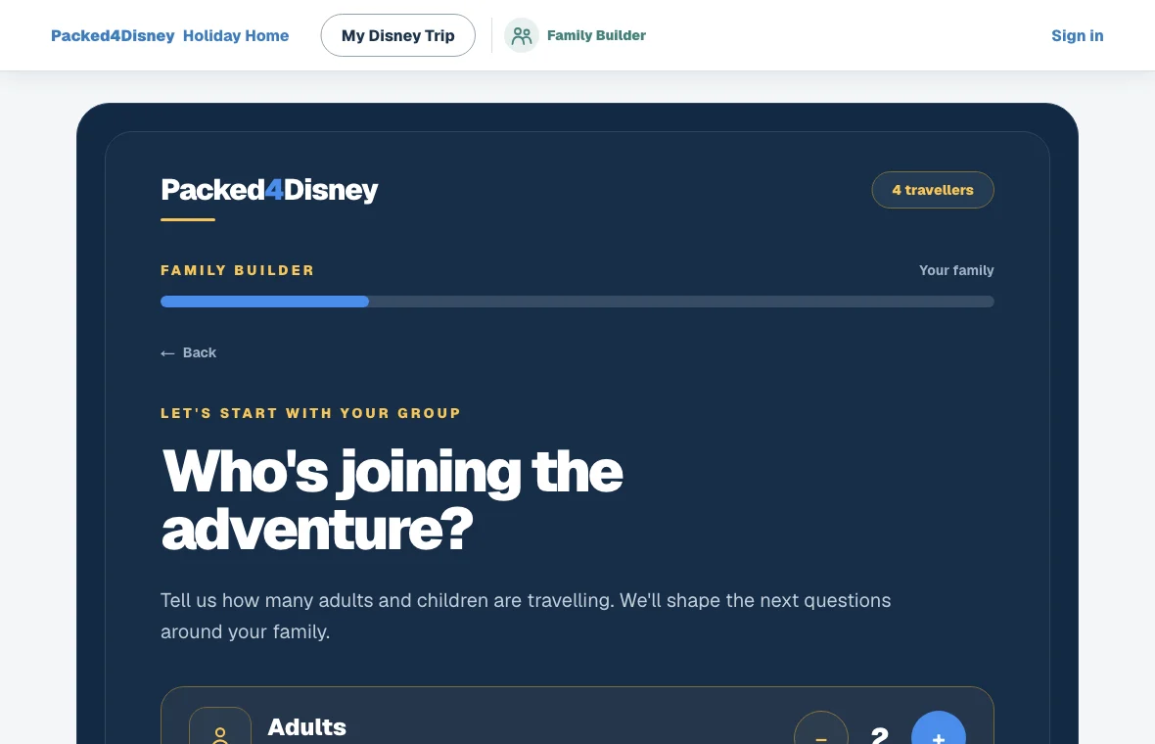Go back using the Back link

(189, 352)
